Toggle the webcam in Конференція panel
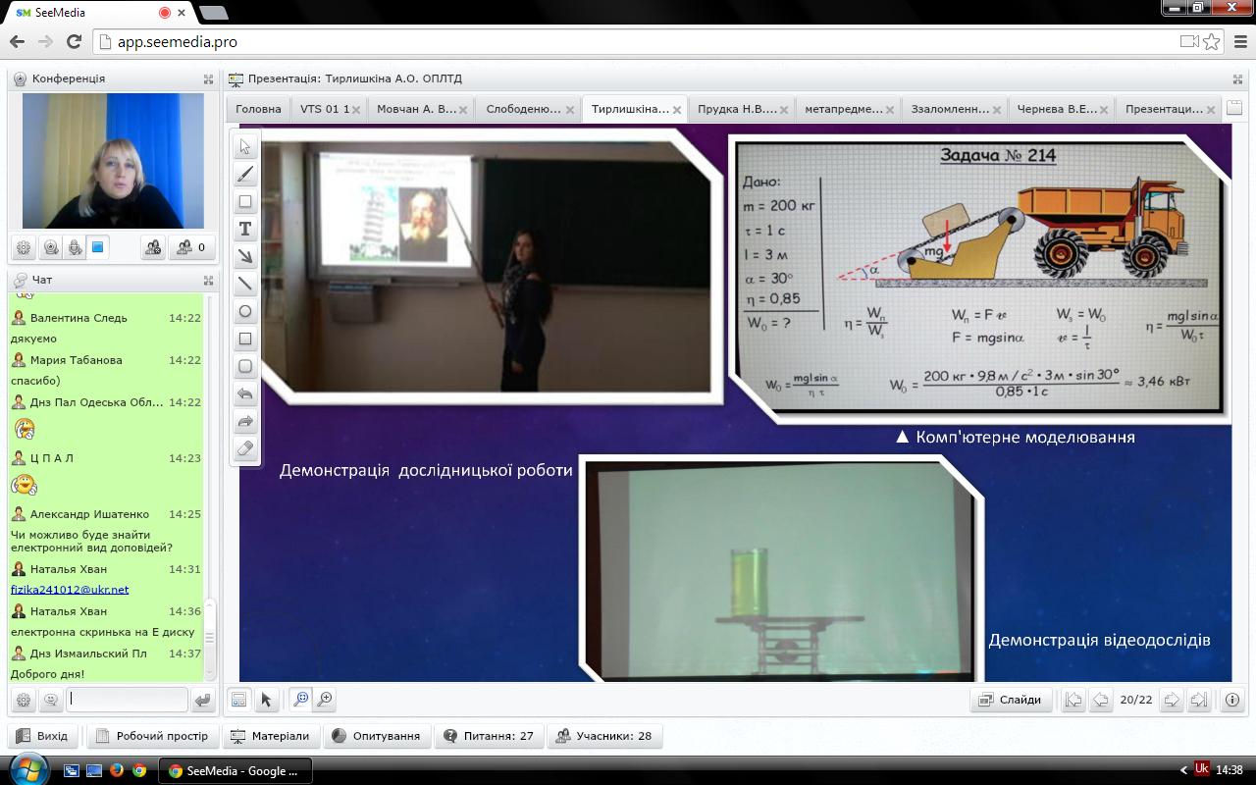Screen dimensions: 1256x785 point(50,248)
